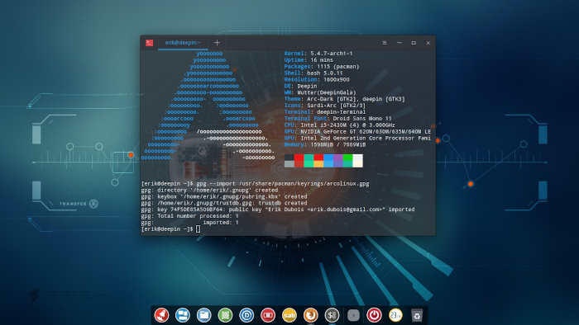Open the red power button in the dock

click(x=374, y=315)
